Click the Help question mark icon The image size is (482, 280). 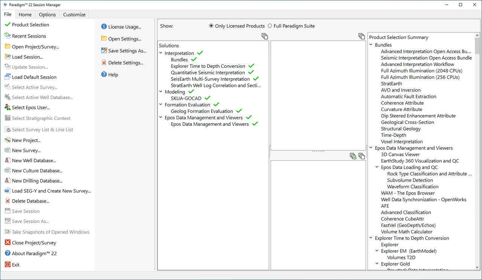pos(104,75)
